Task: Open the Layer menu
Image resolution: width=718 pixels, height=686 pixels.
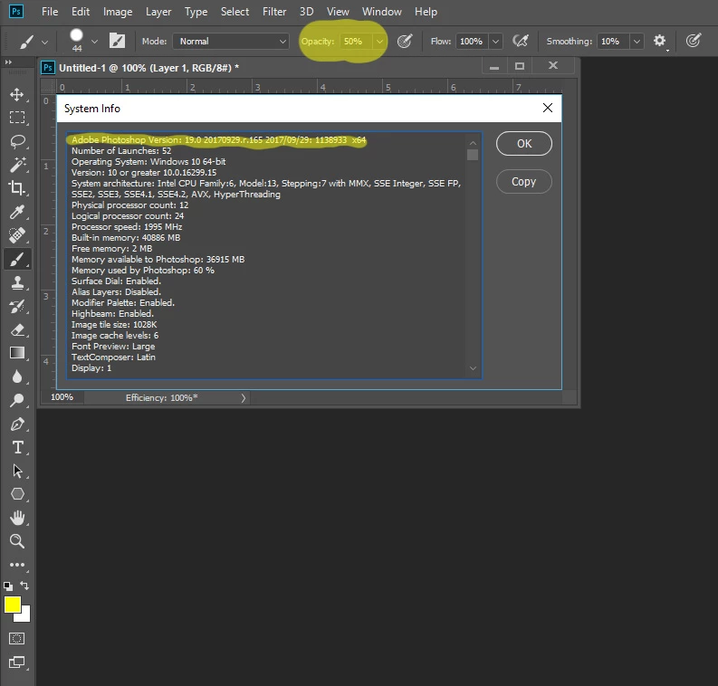Action: tap(158, 12)
